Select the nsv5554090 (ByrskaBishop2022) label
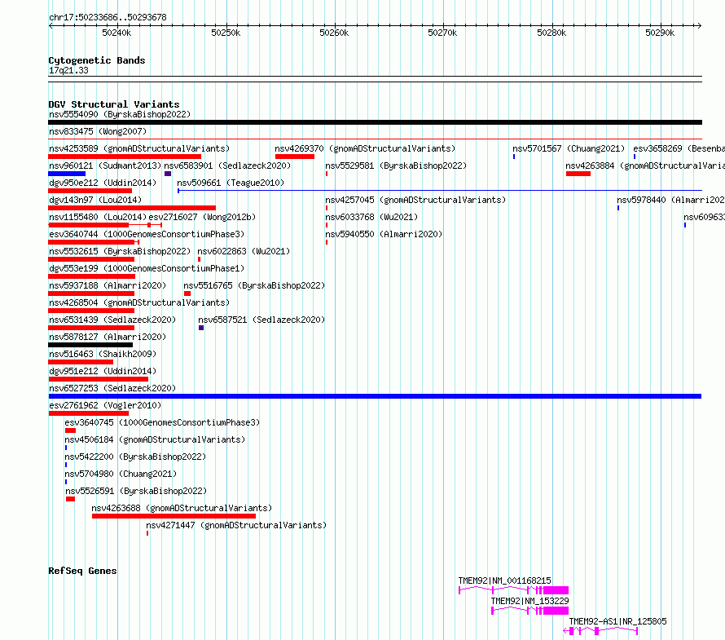The width and height of the screenshot is (725, 640). click(120, 114)
